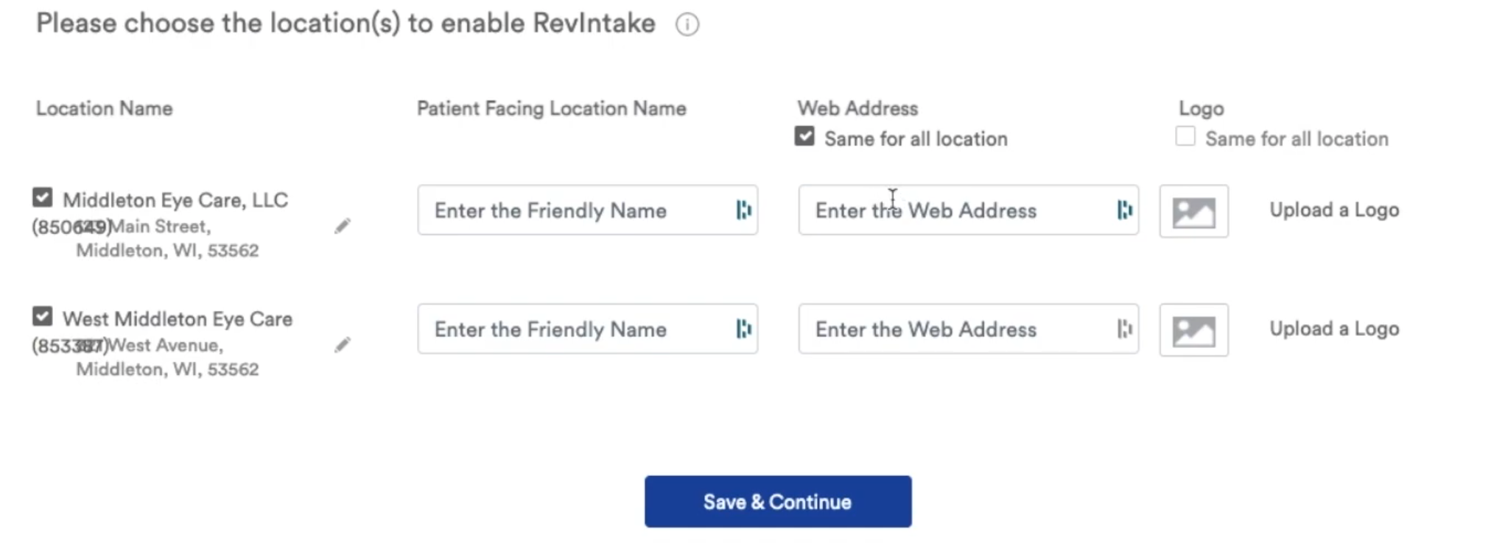1491x543 pixels.
Task: Click Upload a Logo for Middleton Eye Care, LLC
Action: tap(1333, 210)
